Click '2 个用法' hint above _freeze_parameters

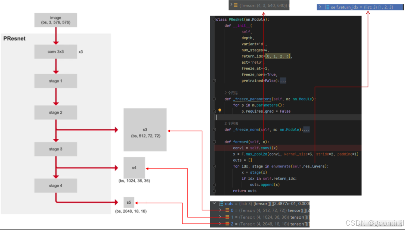point(231,93)
